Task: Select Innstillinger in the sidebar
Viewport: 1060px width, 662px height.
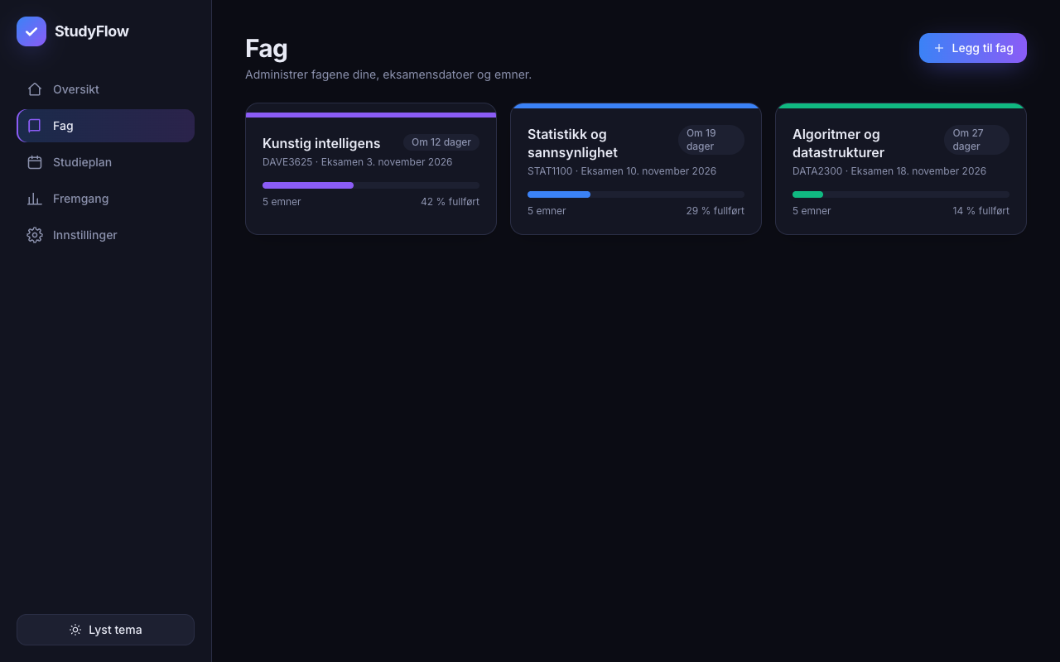Action: click(105, 235)
